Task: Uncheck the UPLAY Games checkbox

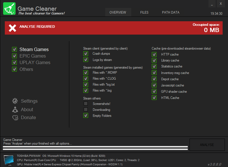Action: tap(14, 62)
